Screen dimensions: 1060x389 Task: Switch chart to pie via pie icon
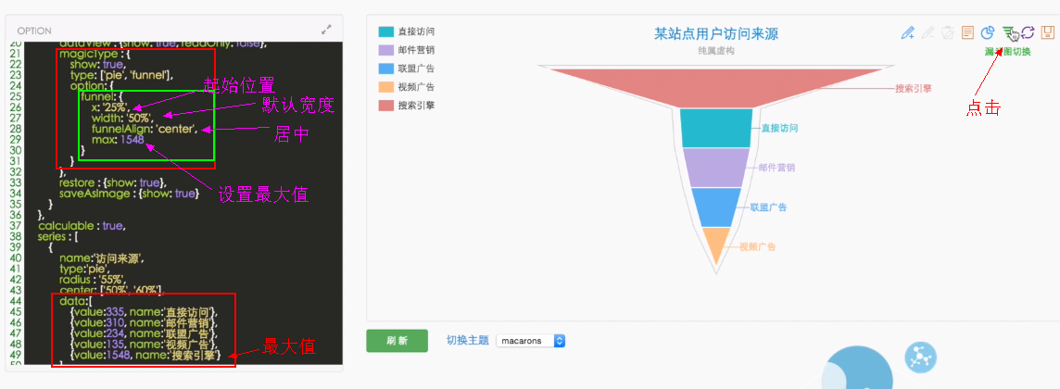[x=988, y=32]
